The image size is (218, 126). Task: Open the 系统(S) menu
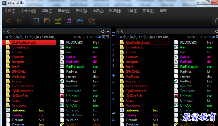[81, 11]
